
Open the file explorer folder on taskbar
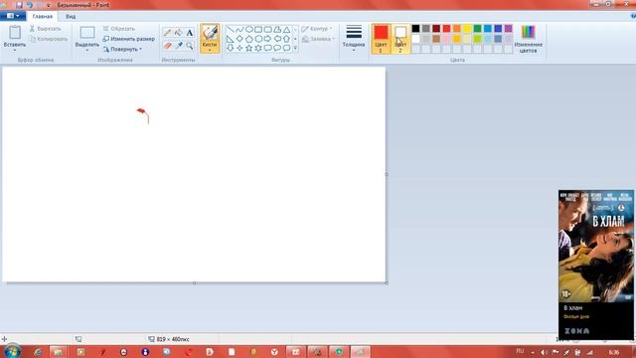click(58, 352)
